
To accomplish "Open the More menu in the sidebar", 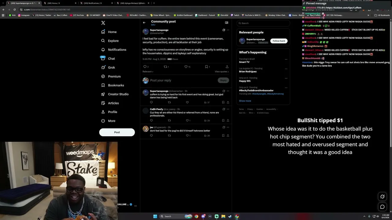I will coord(108,121).
